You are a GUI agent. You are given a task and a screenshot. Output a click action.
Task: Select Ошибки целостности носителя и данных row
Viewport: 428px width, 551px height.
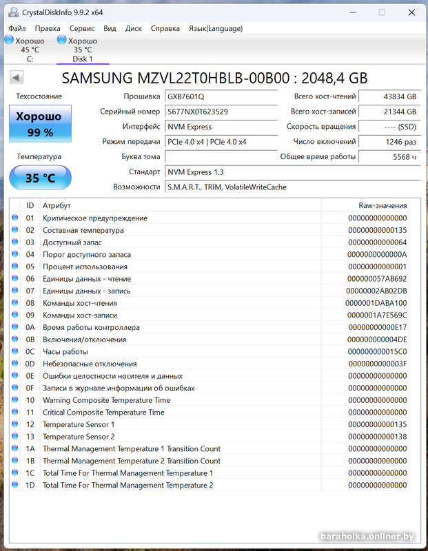click(210, 375)
